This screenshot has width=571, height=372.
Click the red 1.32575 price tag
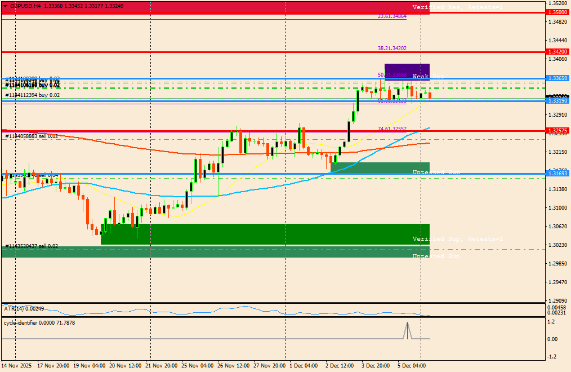coord(557,131)
